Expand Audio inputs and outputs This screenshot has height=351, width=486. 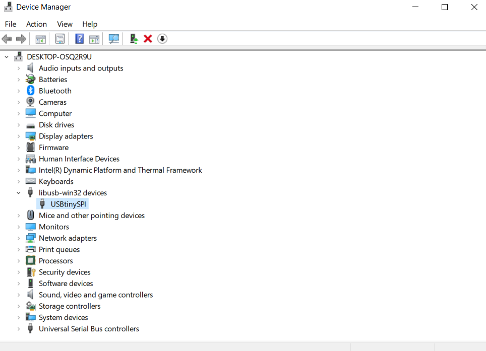pos(19,68)
